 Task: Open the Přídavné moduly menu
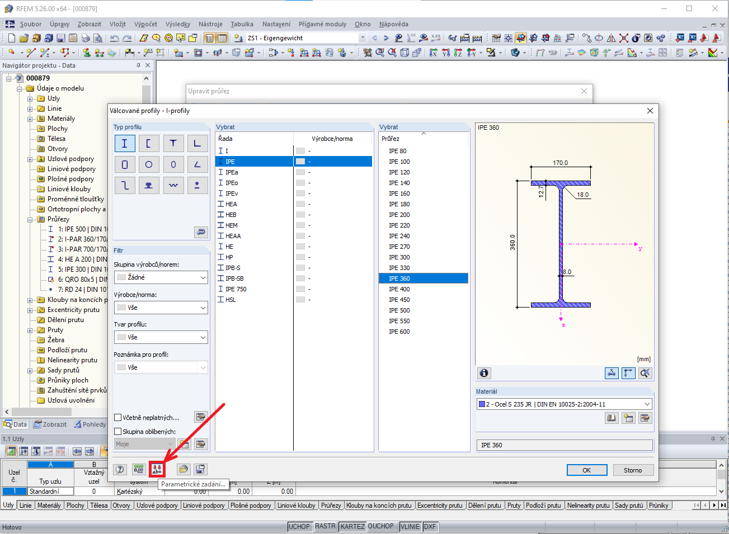pyautogui.click(x=322, y=24)
